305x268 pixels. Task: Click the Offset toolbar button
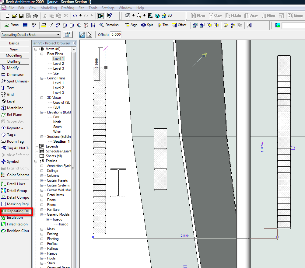pyautogui.click(x=179, y=25)
